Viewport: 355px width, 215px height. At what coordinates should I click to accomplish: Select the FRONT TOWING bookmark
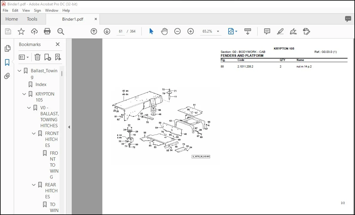54,165
